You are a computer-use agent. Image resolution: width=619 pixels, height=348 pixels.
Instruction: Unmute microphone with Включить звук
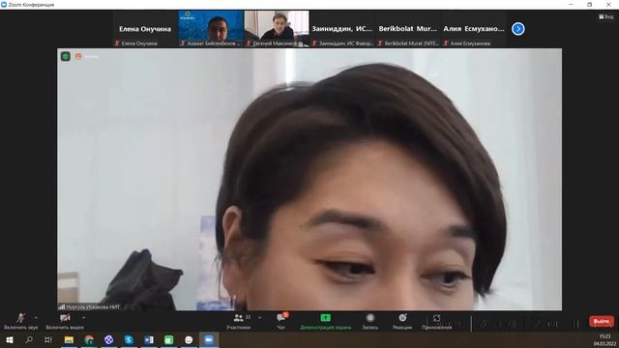coord(21,321)
